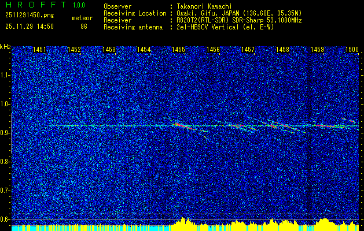Click the filename 2511291450.png
Viewport: 364px width, 231px height.
(x=30, y=16)
